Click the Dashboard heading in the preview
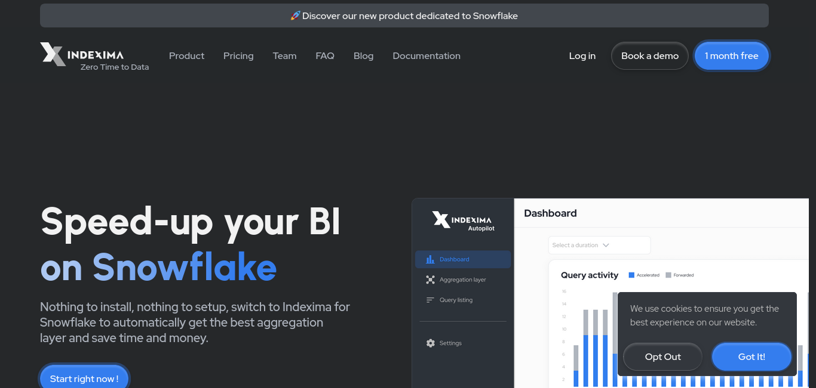Image resolution: width=816 pixels, height=388 pixels. (x=550, y=213)
